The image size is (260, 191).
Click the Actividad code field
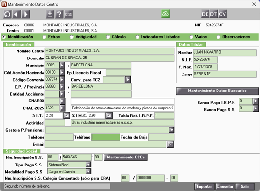tap(55, 123)
